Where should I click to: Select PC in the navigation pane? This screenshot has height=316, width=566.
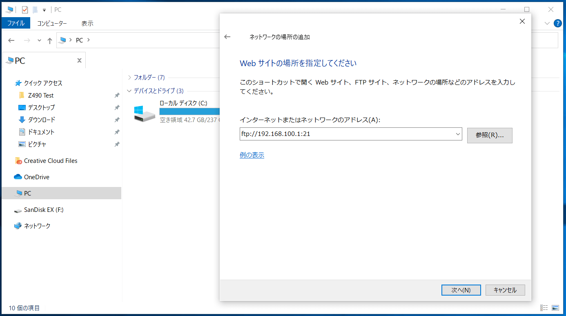coord(61,193)
